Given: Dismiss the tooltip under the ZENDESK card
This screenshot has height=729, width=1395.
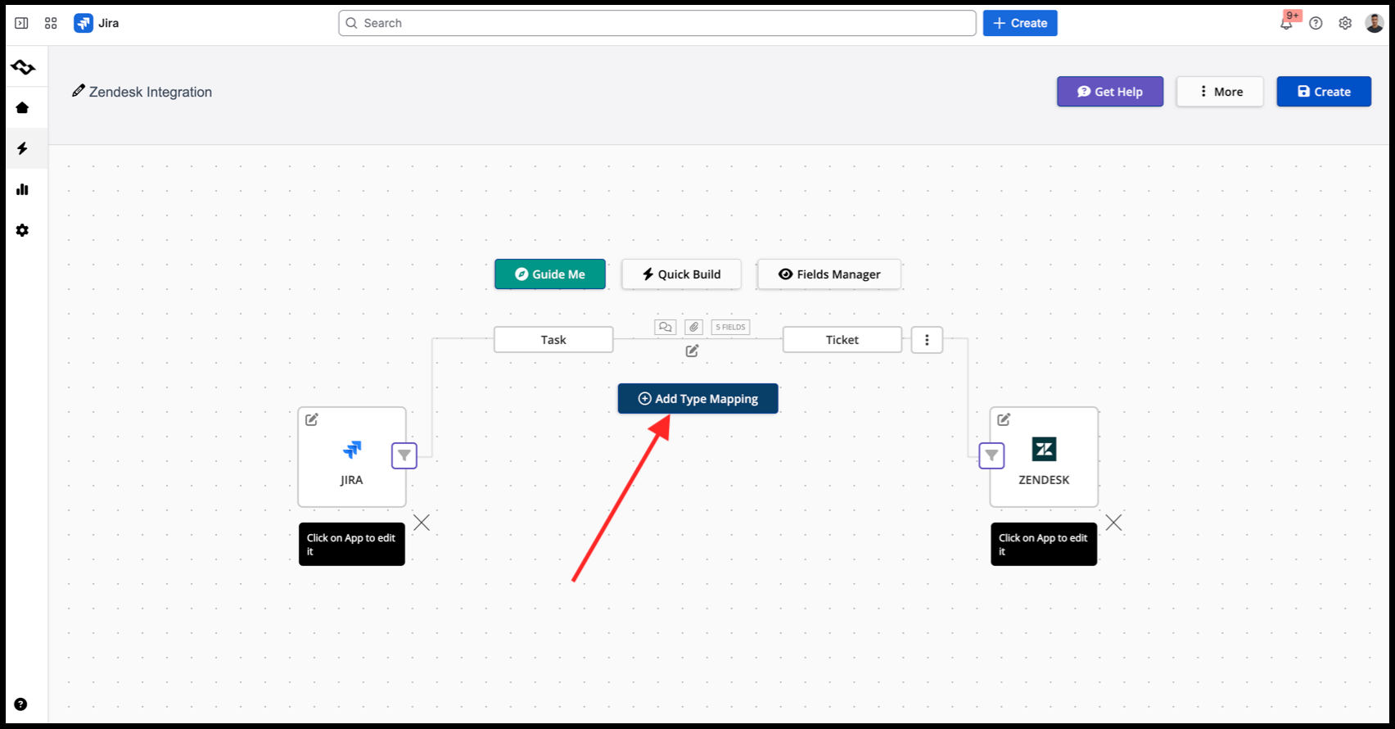Looking at the screenshot, I should (x=1113, y=523).
